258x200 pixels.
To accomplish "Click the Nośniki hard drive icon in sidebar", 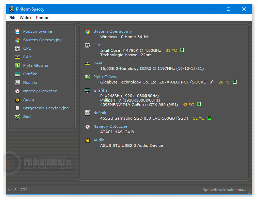I will point(17,82).
